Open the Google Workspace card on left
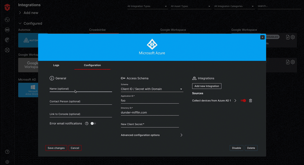Viewport: 304px width, 165px height. (x=28, y=65)
